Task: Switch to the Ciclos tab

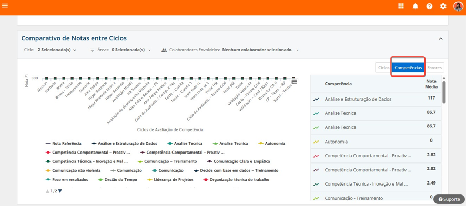Action: tap(383, 68)
